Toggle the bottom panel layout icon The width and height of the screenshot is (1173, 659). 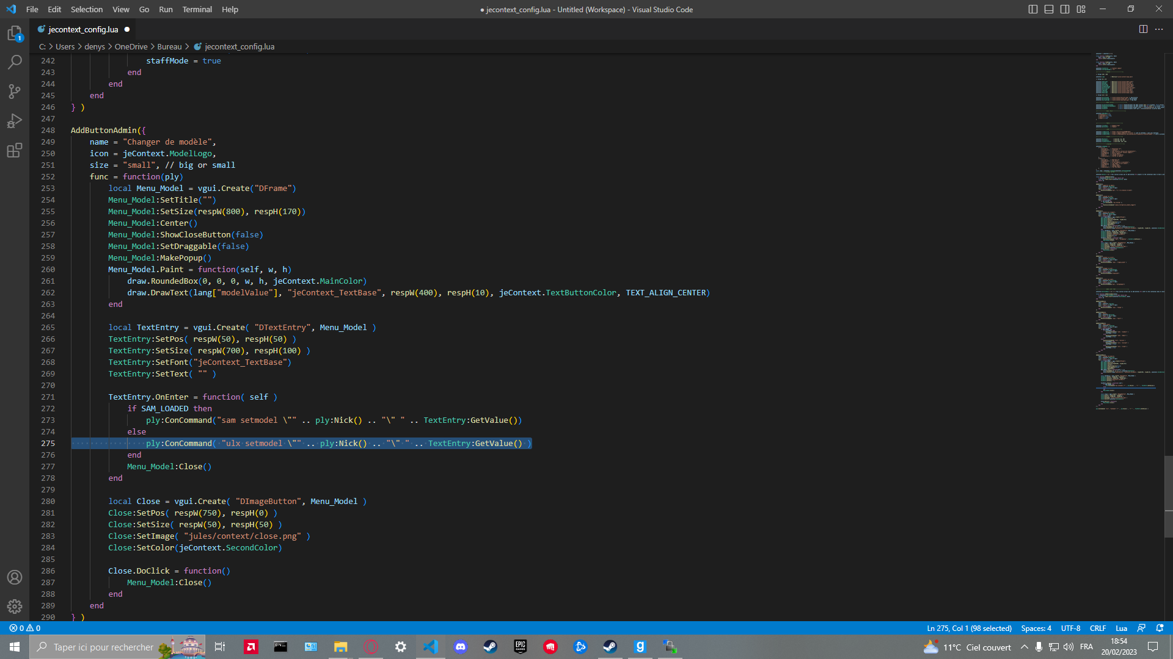click(x=1049, y=9)
